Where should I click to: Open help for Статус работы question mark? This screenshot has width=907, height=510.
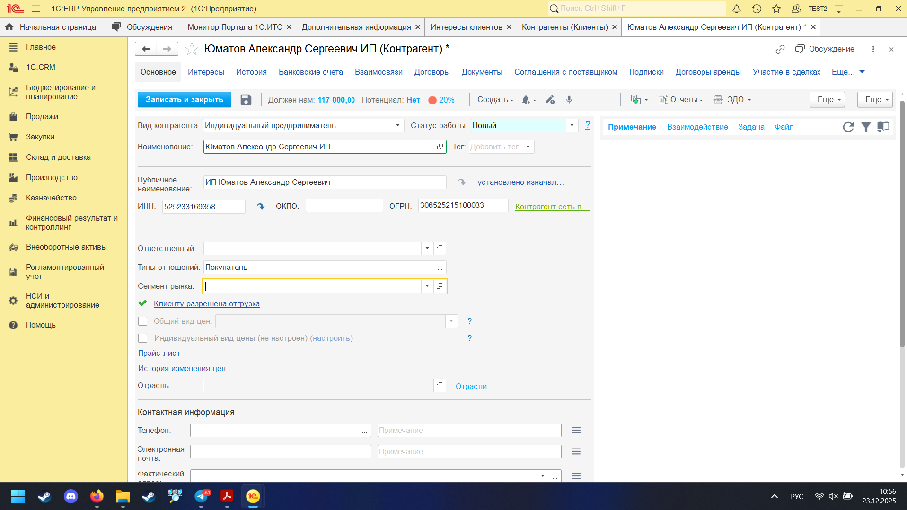point(588,125)
